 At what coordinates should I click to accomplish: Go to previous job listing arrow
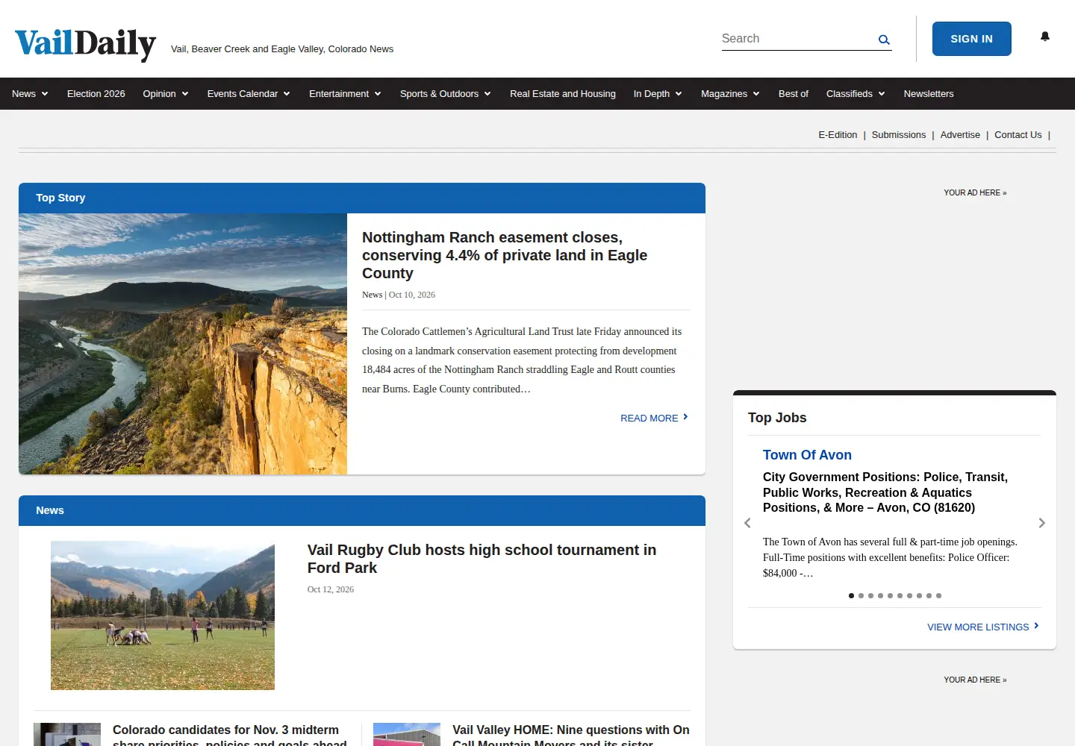pyautogui.click(x=747, y=523)
